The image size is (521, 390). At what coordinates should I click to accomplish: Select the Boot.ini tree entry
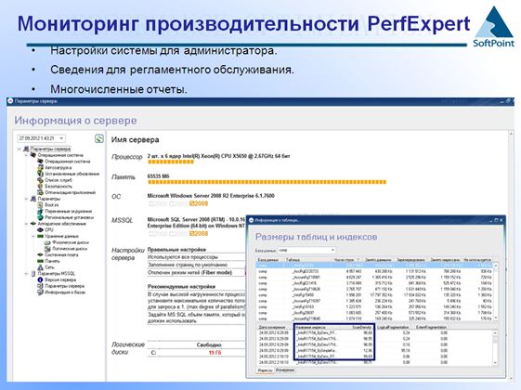coord(51,205)
